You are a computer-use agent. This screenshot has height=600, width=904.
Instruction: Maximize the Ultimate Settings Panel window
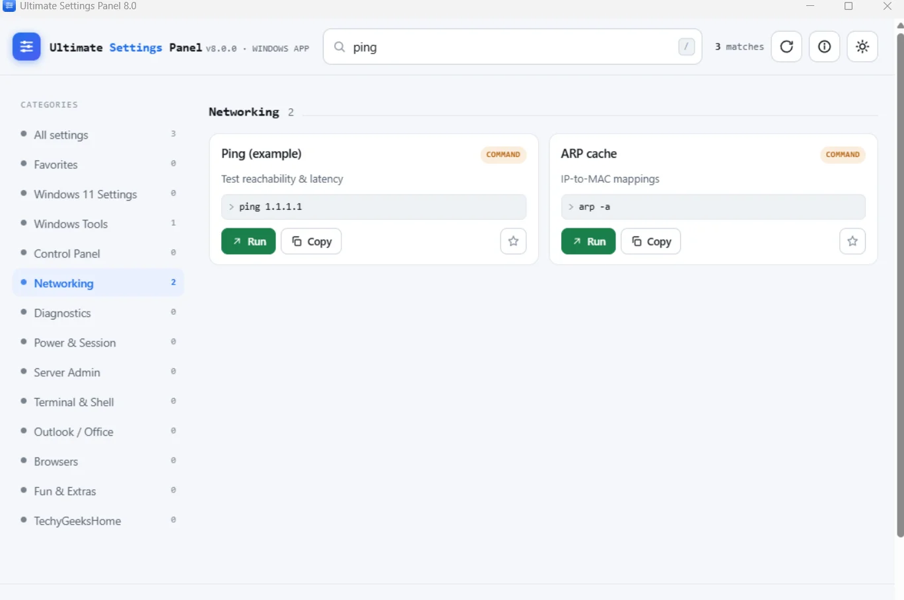point(849,6)
